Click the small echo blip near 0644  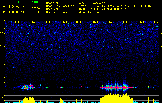pos(62,87)
